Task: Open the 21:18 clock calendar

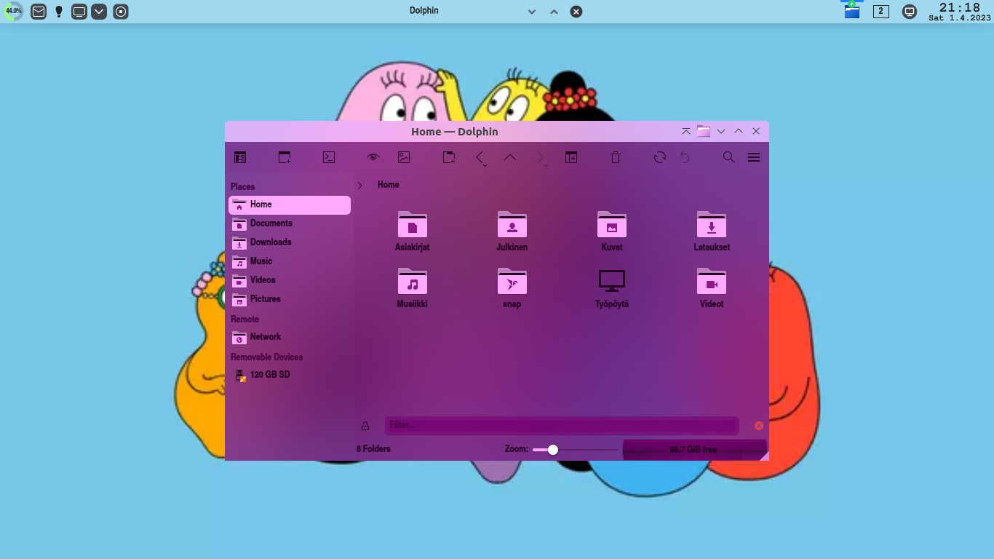Action: pos(960,12)
